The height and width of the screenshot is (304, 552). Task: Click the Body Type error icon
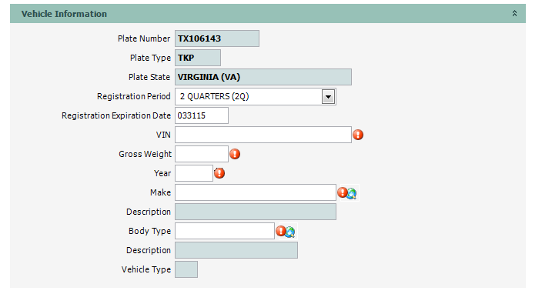280,231
